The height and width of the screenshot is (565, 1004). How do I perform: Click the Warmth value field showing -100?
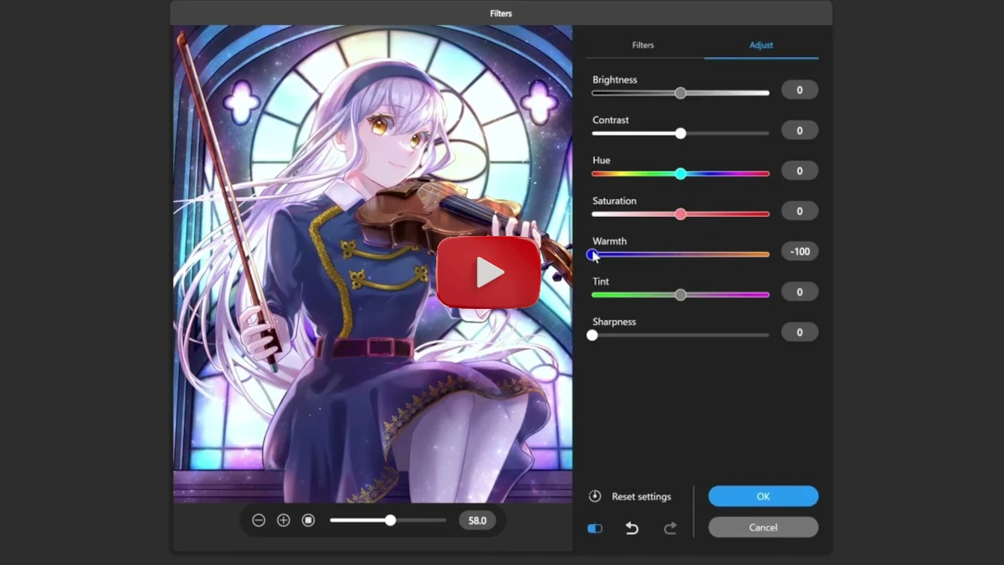[800, 251]
